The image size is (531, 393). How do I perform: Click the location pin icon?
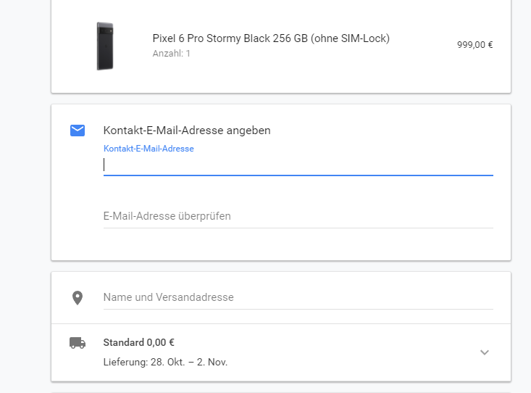click(78, 298)
